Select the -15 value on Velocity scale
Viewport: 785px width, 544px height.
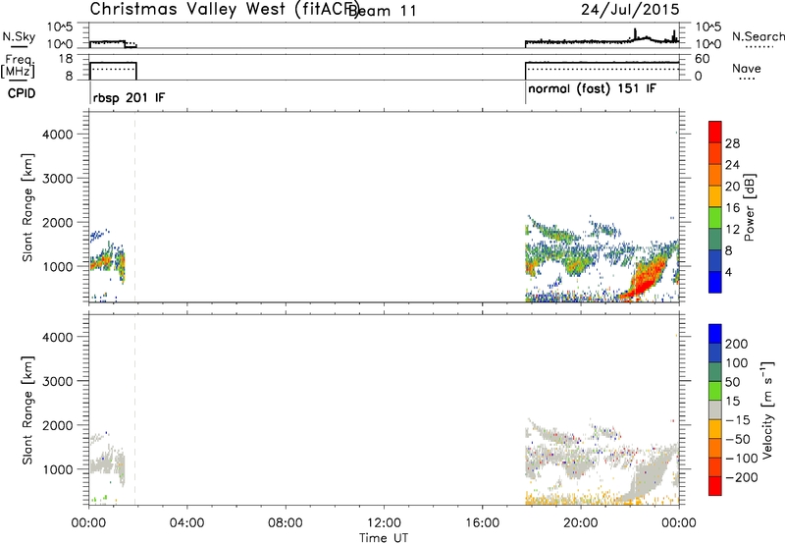(738, 420)
